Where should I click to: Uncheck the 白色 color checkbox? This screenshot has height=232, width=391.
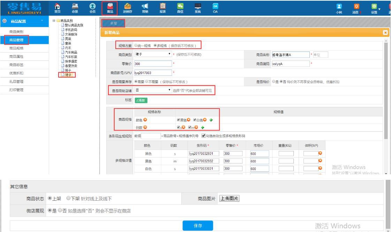tap(194, 120)
